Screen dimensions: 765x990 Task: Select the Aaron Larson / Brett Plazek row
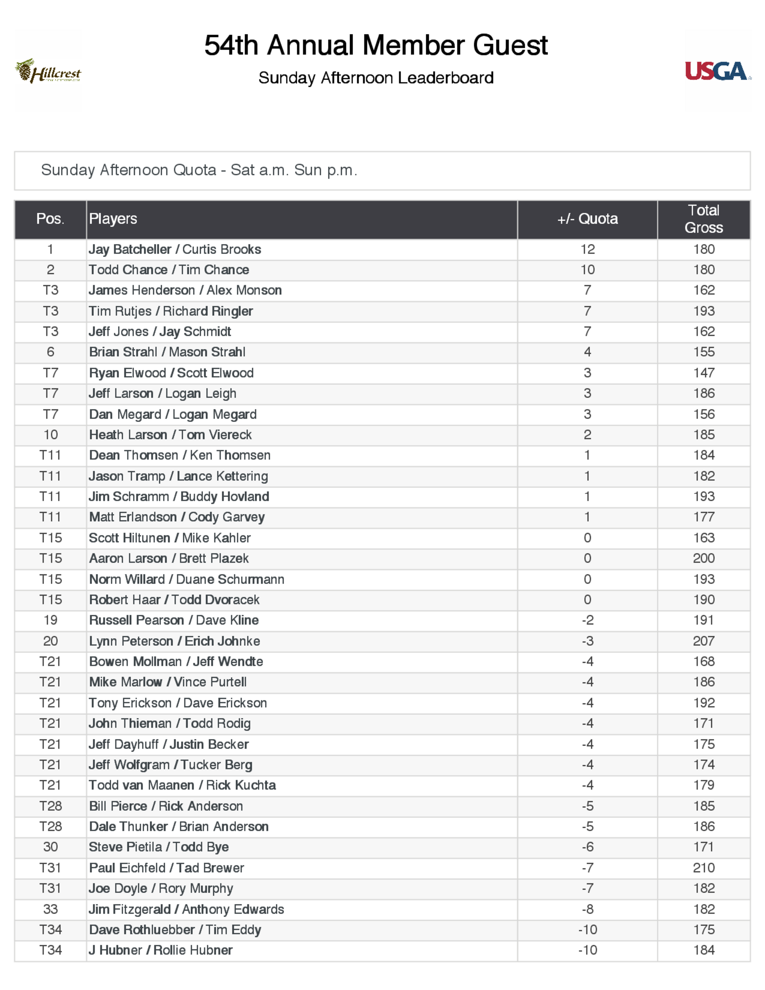pyautogui.click(x=169, y=559)
